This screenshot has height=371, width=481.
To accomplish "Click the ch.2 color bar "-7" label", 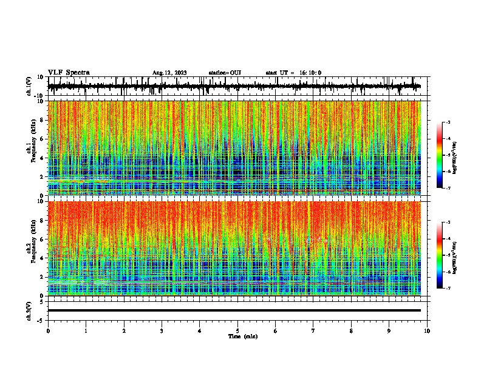I will coord(448,288).
